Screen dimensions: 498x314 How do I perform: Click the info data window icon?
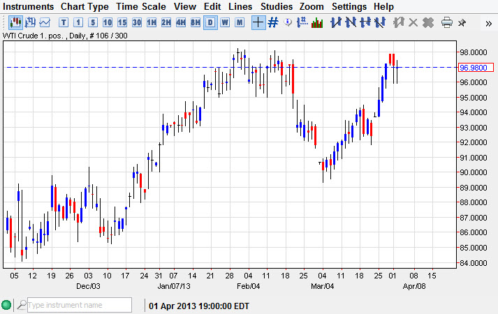(x=288, y=22)
